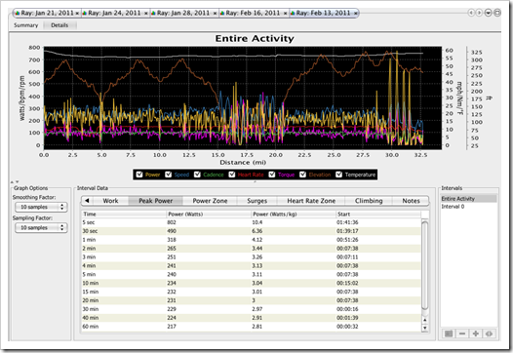
Task: Select the 60 min peak power row
Action: click(252, 327)
